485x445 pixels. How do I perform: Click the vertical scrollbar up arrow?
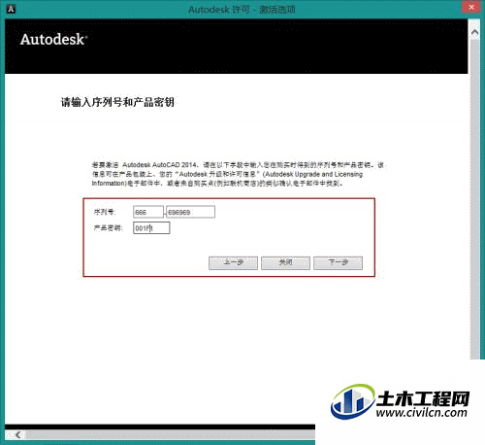point(474,32)
